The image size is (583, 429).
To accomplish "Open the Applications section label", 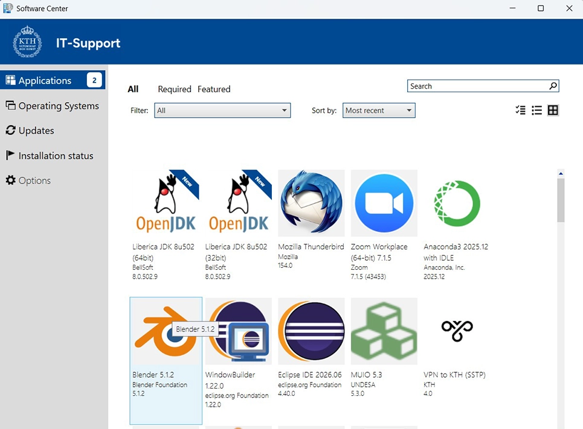I will point(45,81).
